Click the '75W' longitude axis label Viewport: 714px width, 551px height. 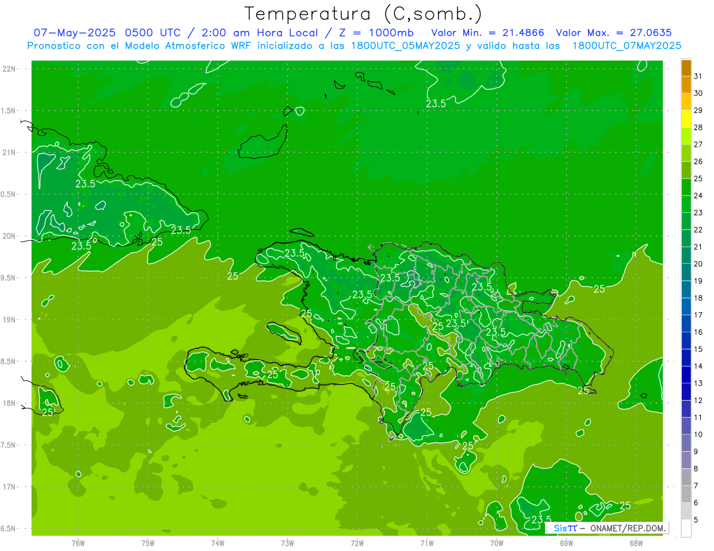148,543
